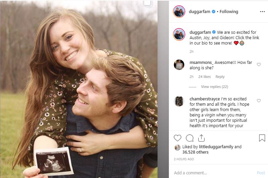Open the duggarfam profile picture in the header
Image resolution: width=268 pixels, height=178 pixels.
(179, 11)
